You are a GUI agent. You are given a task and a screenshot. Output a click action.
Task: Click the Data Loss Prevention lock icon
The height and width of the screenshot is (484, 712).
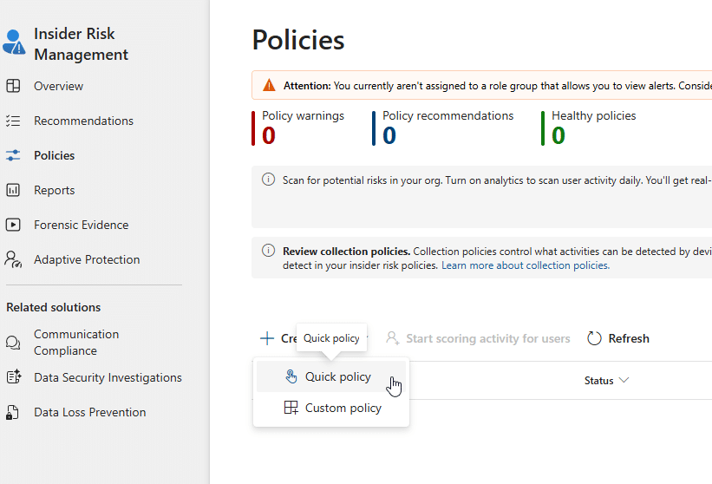pos(13,412)
